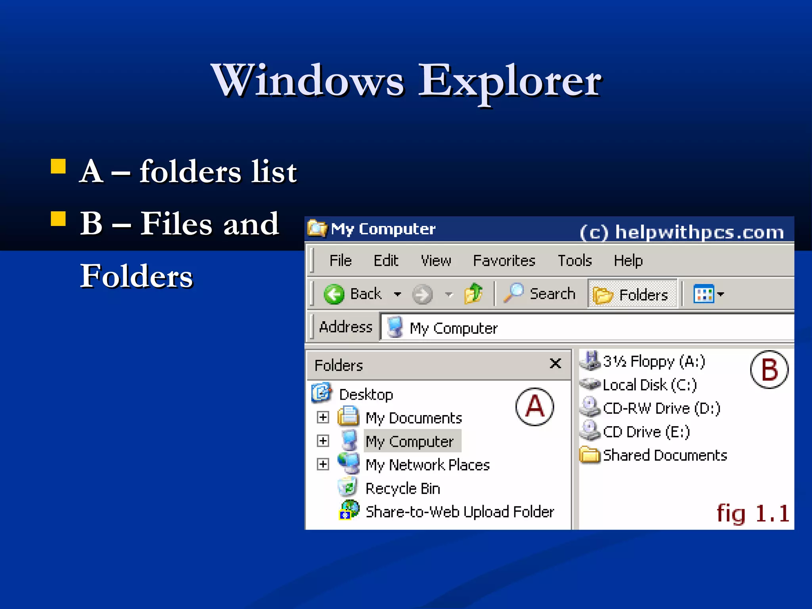This screenshot has width=812, height=609.
Task: Expand the My Documents tree node
Action: pyautogui.click(x=323, y=417)
